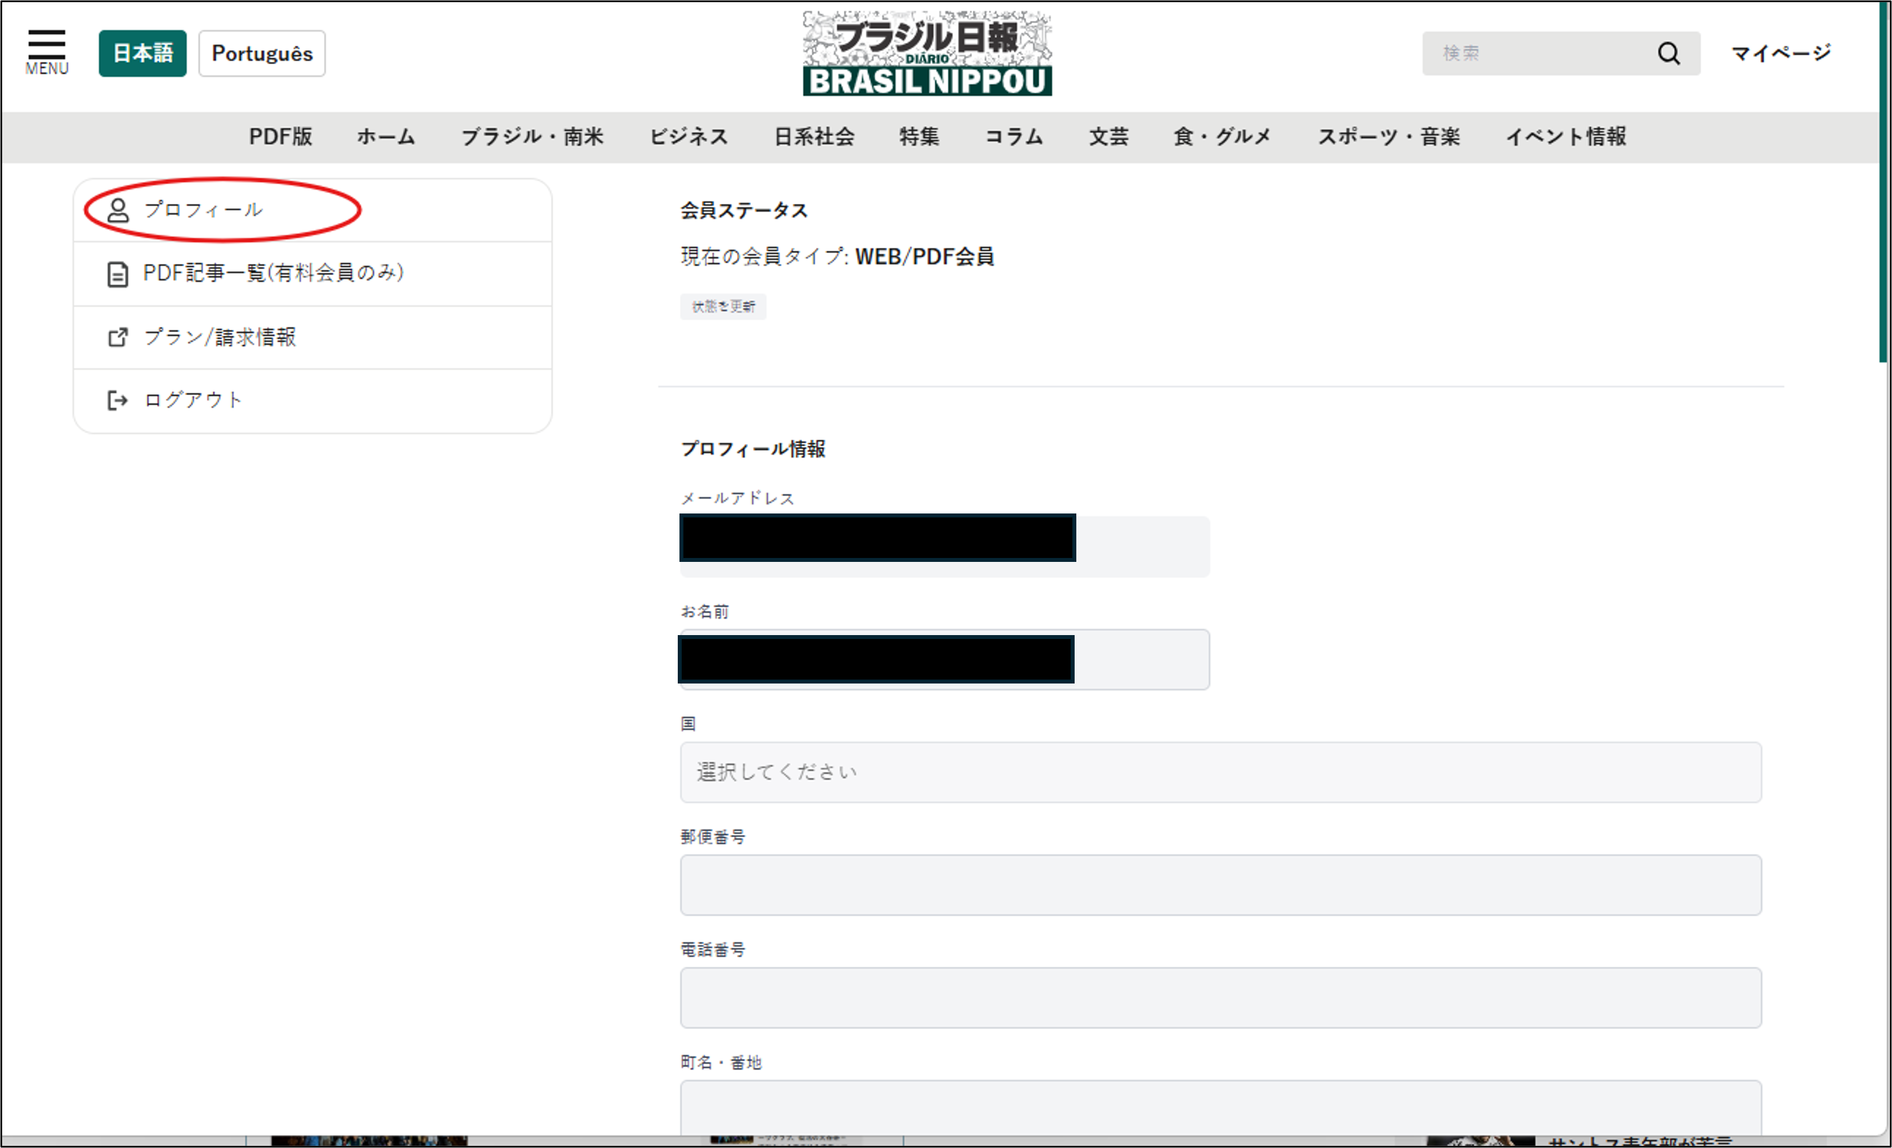This screenshot has width=1892, height=1148.
Task: Open ビジネス section
Action: [x=689, y=137]
